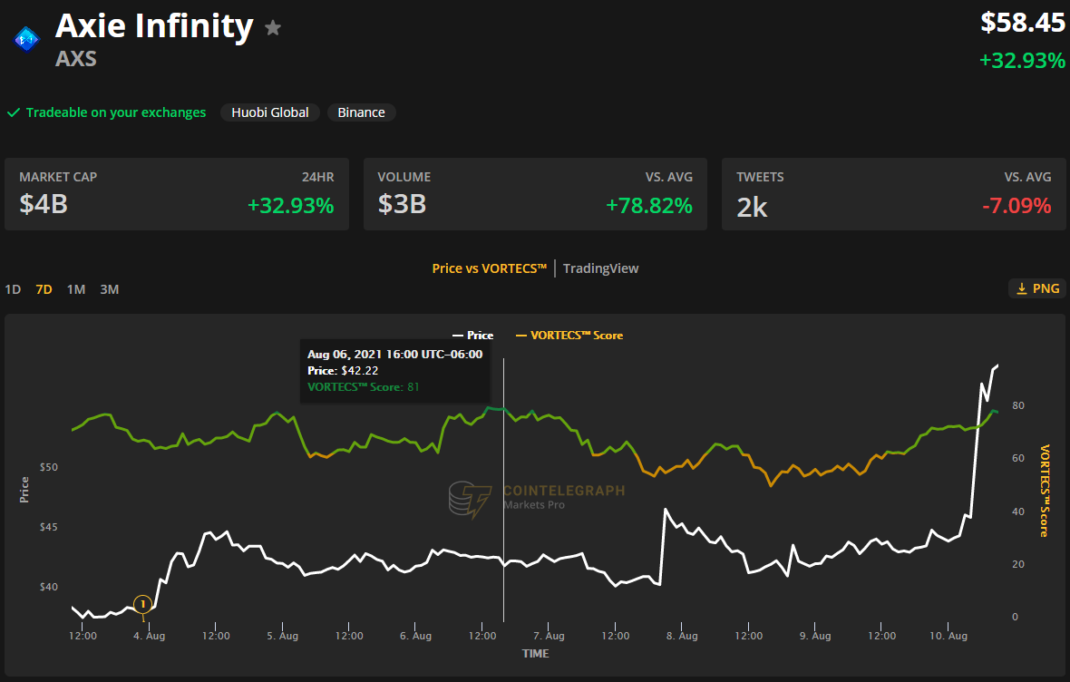
Task: Click the Market Cap stats card
Action: tap(177, 194)
